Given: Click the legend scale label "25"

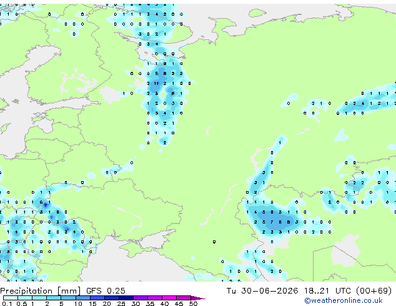Looking at the screenshot, I should pyautogui.click(x=121, y=304).
